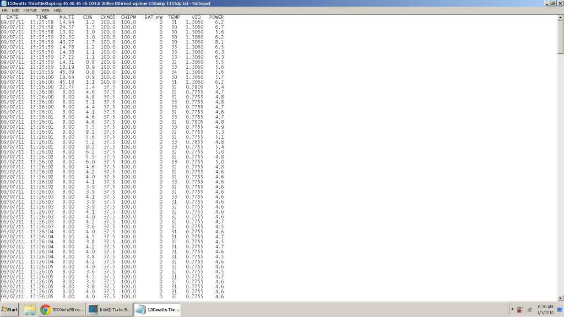Click the MULTI value 13.92
The height and width of the screenshot is (317, 564).
pos(67,32)
